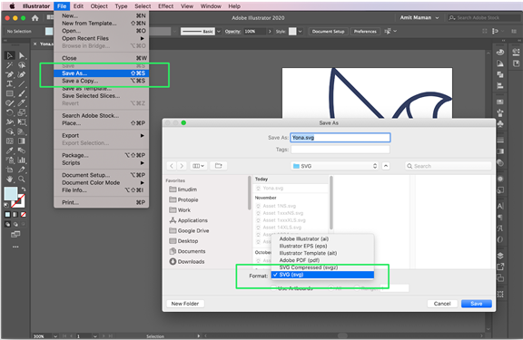
Task: Go back in Save As dialog
Action: (x=172, y=166)
